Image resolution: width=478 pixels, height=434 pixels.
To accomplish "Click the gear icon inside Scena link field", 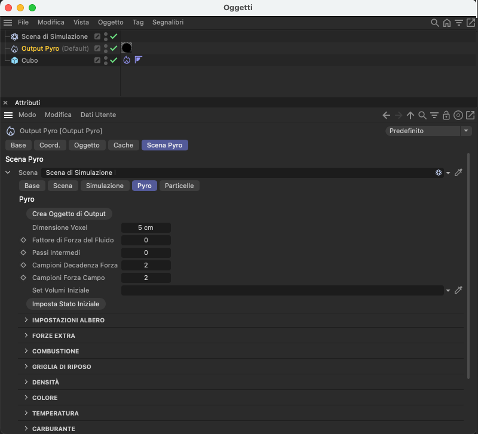I will (x=439, y=173).
